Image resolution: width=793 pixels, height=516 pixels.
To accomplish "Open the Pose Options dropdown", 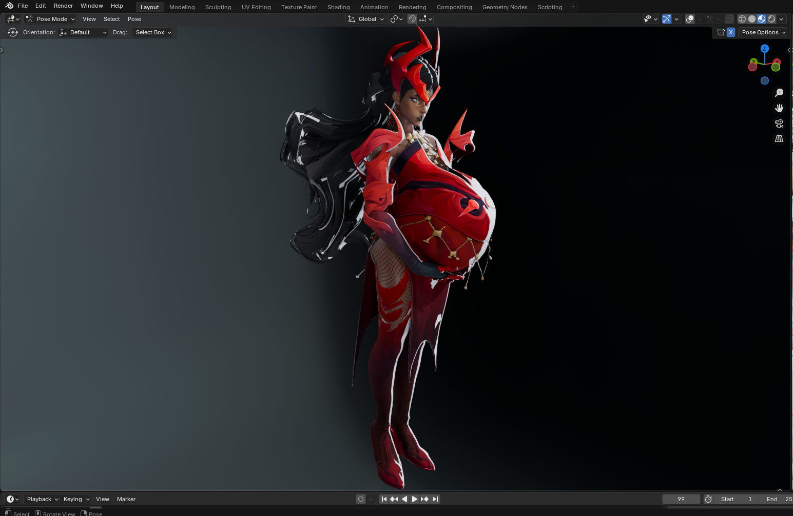I will click(763, 32).
